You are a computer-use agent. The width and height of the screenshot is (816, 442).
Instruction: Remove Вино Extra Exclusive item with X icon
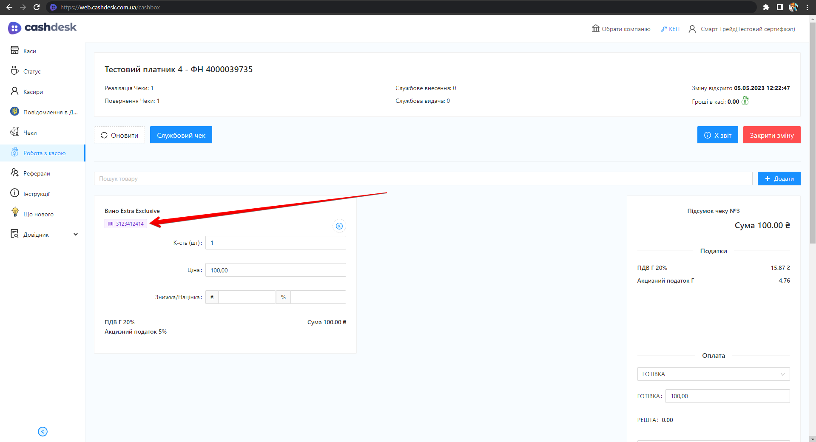tap(339, 226)
